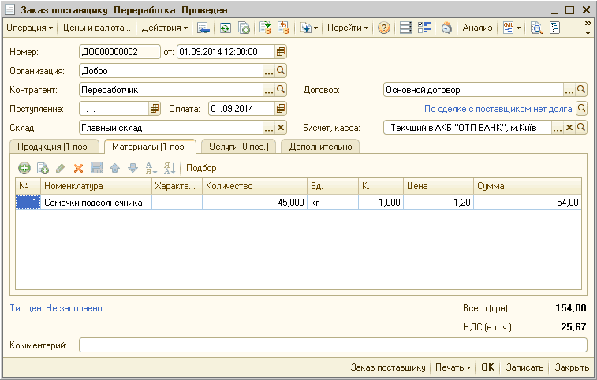Expand the toolbar overflow chevron

tap(588, 28)
